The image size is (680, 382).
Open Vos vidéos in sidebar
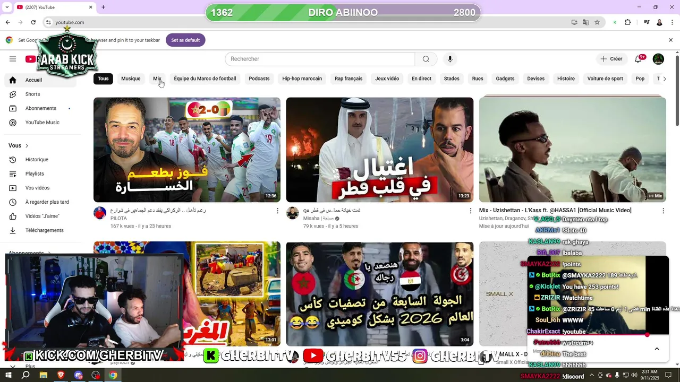pyautogui.click(x=40, y=188)
